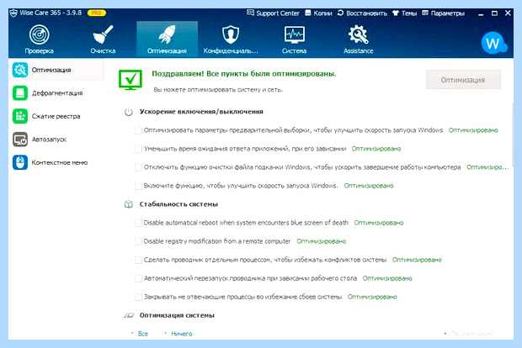Open Темы menu item

(409, 13)
